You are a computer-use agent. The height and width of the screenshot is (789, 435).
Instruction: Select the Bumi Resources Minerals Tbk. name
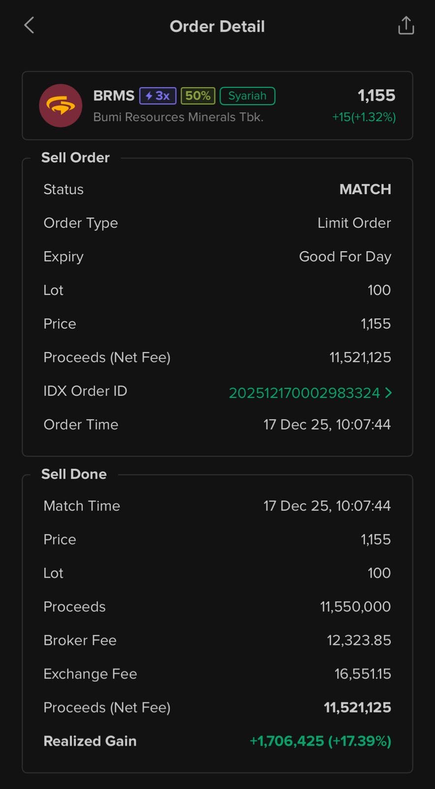(178, 117)
